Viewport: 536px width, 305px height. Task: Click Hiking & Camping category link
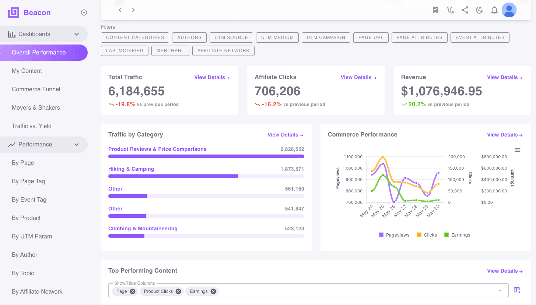pos(131,169)
